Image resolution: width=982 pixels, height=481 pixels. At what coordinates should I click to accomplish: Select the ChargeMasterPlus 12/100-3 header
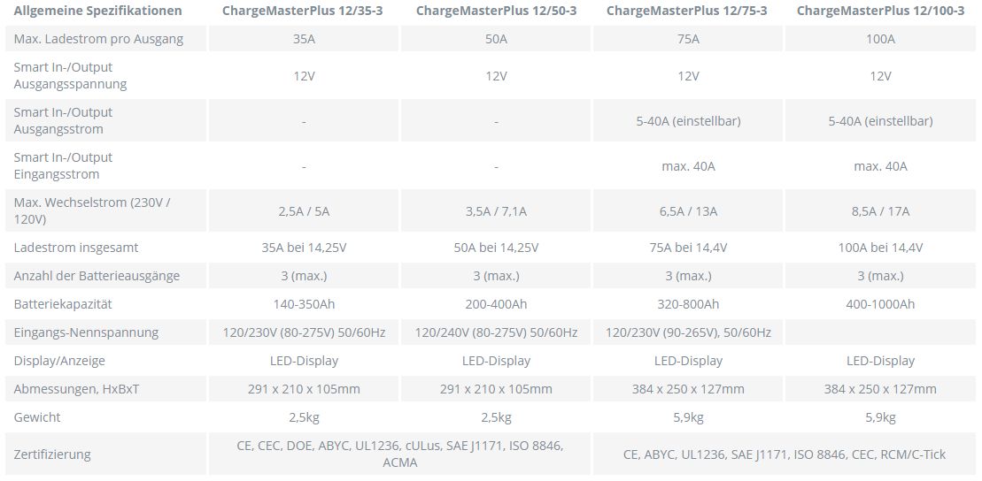880,11
